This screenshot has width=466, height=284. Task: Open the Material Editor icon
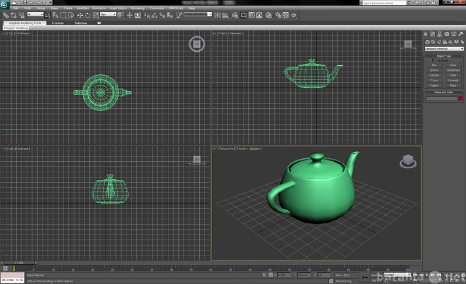(269, 15)
